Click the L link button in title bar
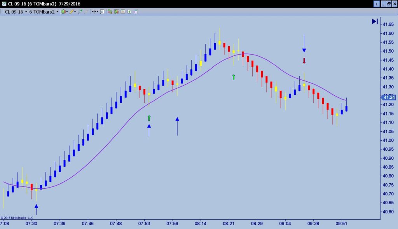Viewport: 398px width, 229px height. coord(377,4)
